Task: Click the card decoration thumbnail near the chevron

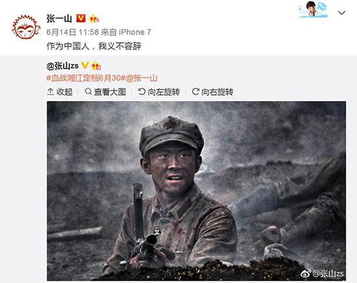Action: click(313, 9)
